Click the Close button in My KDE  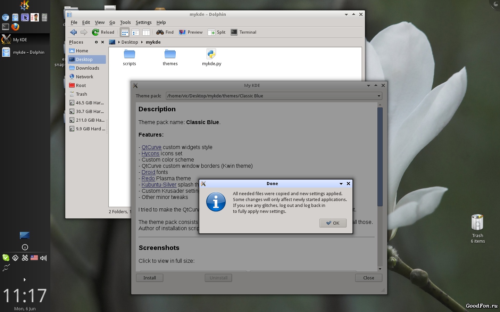(369, 278)
